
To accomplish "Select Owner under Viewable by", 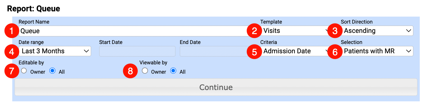I will 145,71.
